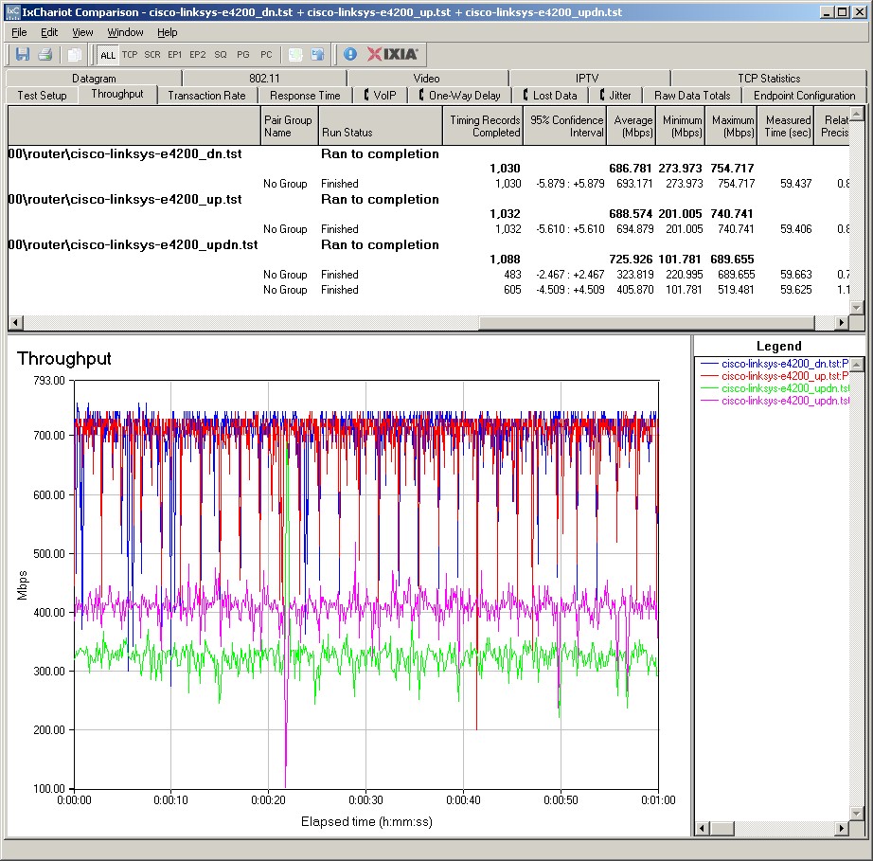Switch to the VoIP tab
Screen dimensions: 873x861
381,96
